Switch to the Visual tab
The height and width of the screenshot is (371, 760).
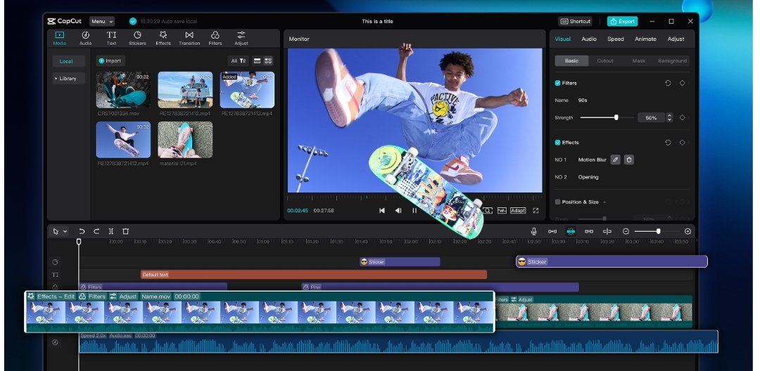(x=562, y=39)
